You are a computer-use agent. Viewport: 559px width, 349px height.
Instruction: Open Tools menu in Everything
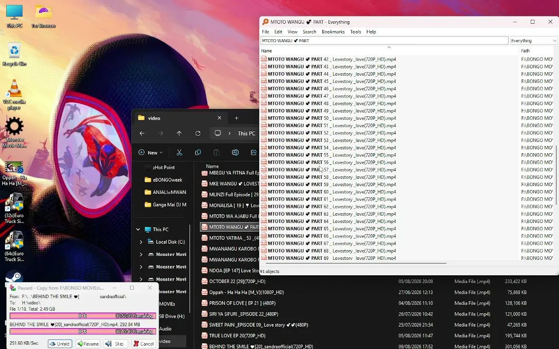point(355,32)
